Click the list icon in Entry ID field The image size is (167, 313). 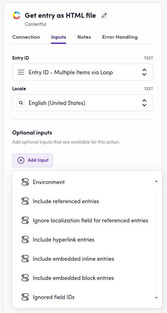pyautogui.click(x=21, y=72)
